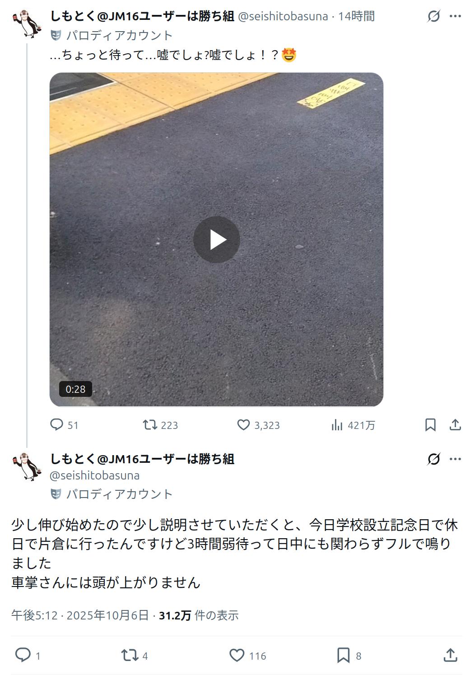This screenshot has height=675, width=470.
Task: Open Grok icon on the first tweet
Action: [433, 17]
